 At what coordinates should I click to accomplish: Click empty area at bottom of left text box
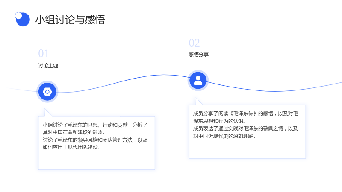[97, 161]
